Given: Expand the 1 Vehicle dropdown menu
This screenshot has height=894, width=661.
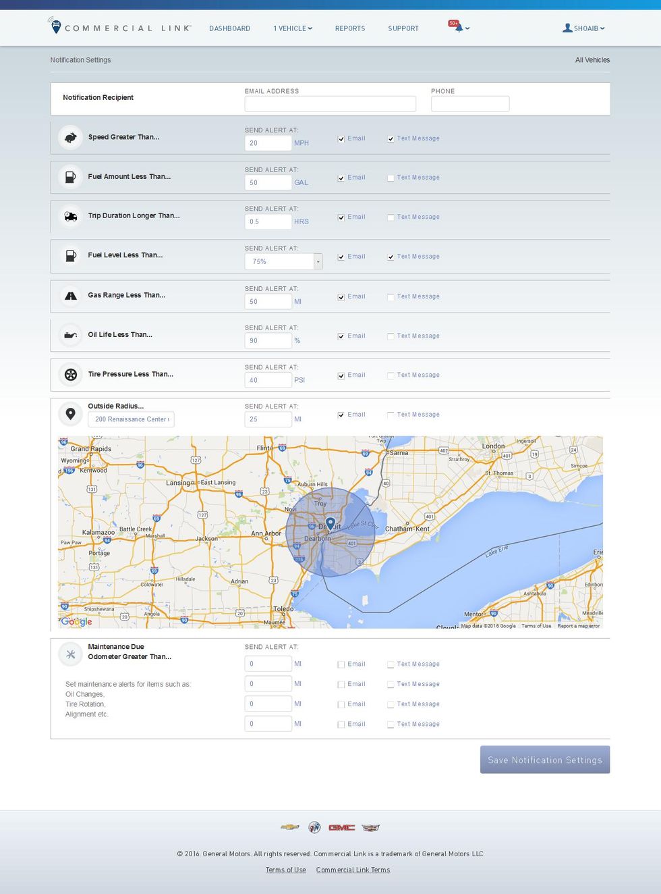Looking at the screenshot, I should (x=293, y=28).
